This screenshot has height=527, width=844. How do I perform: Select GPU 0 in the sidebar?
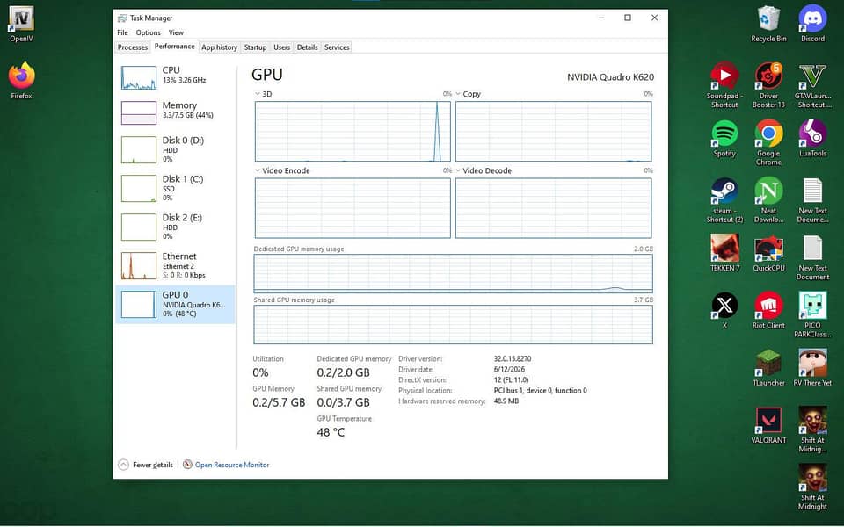coord(176,305)
